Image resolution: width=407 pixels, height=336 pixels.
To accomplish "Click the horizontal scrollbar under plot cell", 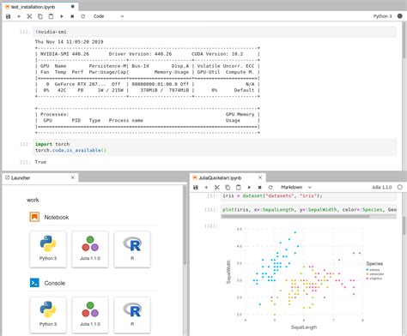I will click(295, 216).
